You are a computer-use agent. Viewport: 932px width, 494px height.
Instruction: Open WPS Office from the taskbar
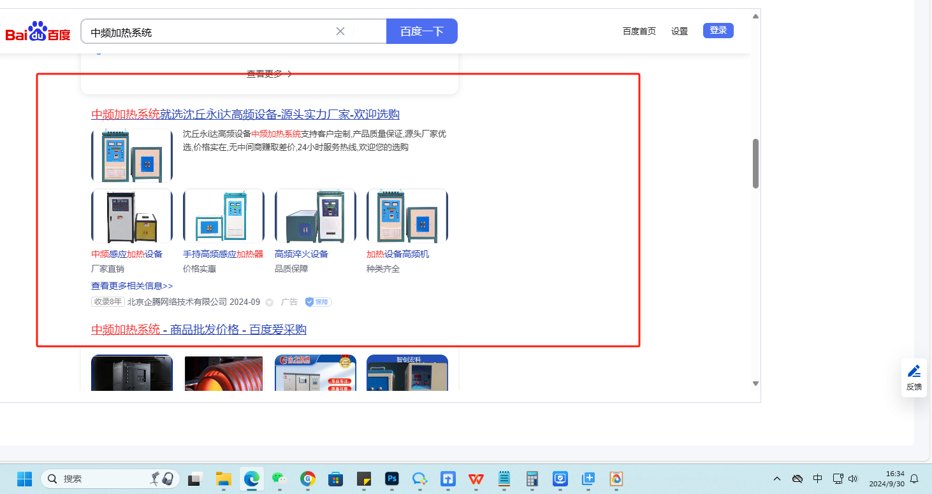(476, 479)
